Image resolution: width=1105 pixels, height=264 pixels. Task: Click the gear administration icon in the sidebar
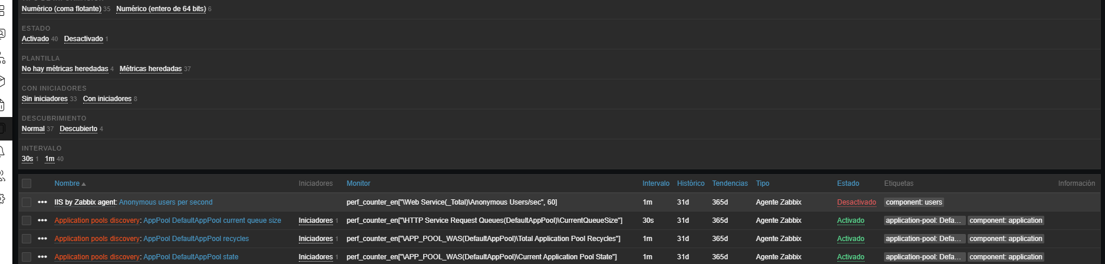pos(2,199)
